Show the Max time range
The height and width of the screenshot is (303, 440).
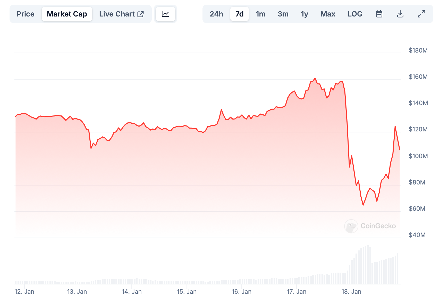tap(328, 14)
